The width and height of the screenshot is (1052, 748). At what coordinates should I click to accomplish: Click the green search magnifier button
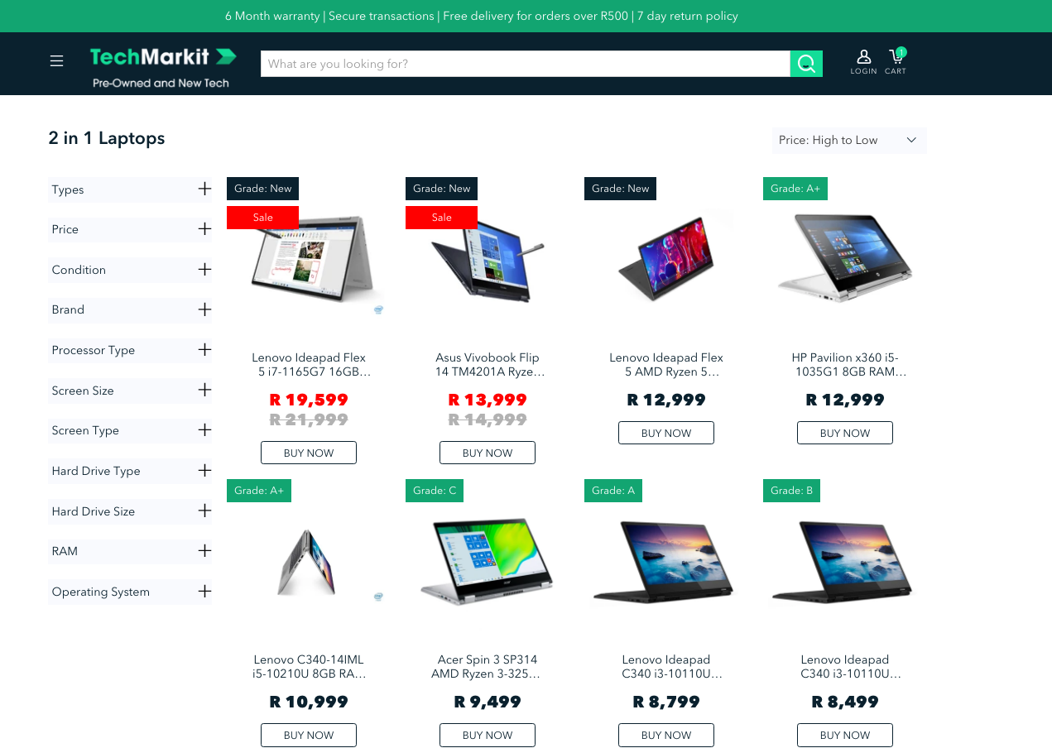click(806, 64)
